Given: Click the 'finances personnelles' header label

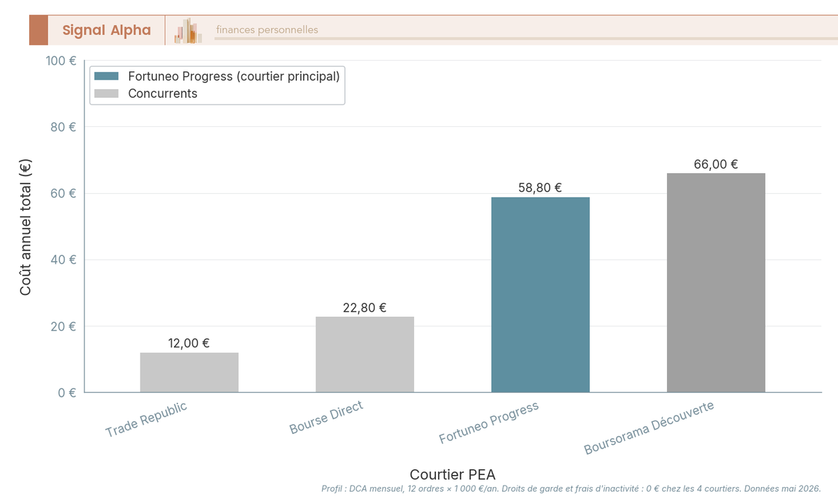Looking at the screenshot, I should [267, 30].
